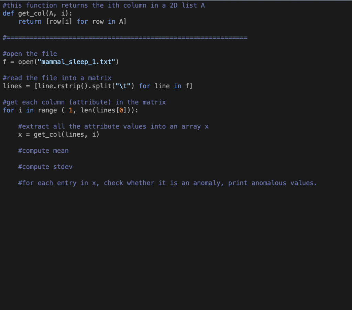This screenshot has height=310, width=352.
Task: Click the string "mammal_sleep_1.txt"
Action: pos(76,62)
